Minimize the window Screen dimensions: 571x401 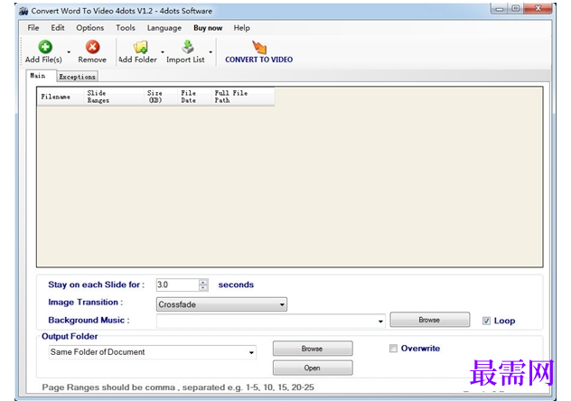[x=500, y=9]
